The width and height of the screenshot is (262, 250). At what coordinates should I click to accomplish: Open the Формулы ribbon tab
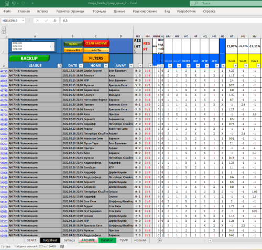coord(99,12)
